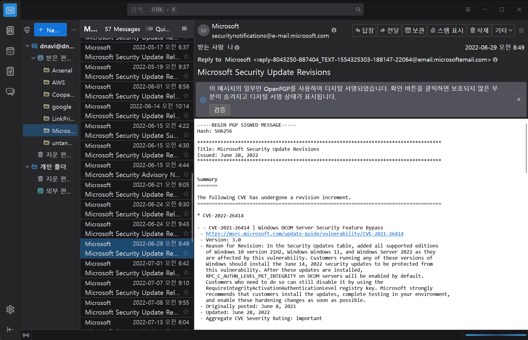This screenshot has height=340, width=528.
Task: Open the application hamburger menu
Action: pyautogui.click(x=468, y=10)
